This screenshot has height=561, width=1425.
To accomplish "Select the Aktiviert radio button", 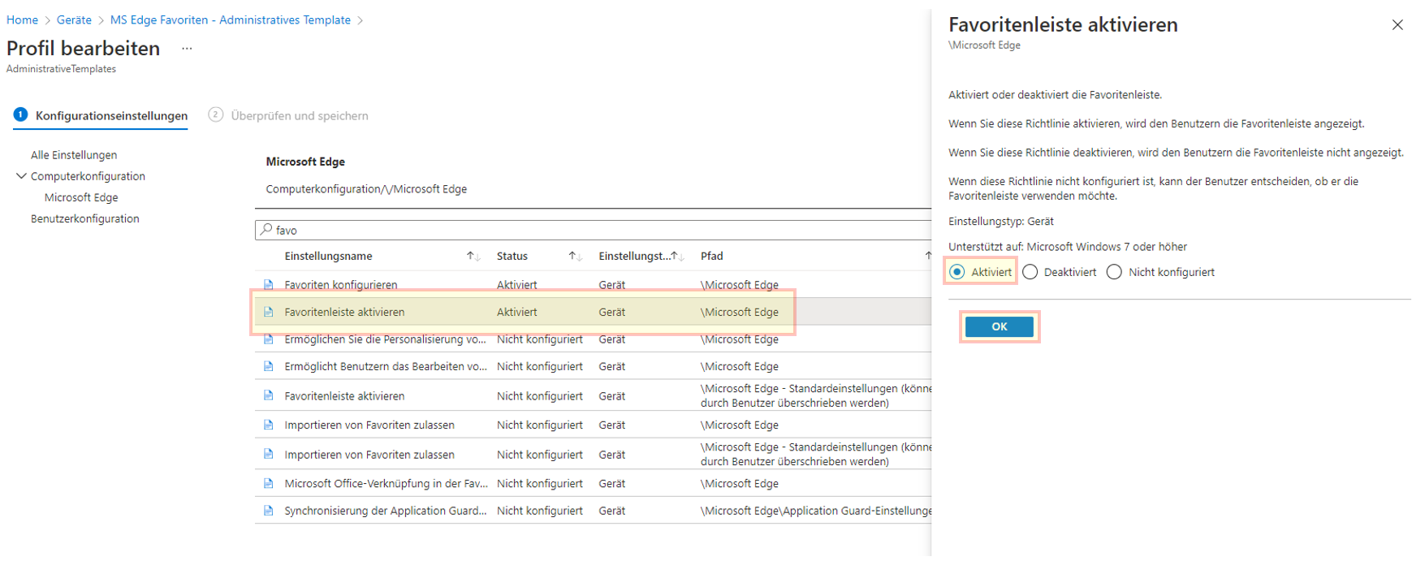I will coord(957,272).
